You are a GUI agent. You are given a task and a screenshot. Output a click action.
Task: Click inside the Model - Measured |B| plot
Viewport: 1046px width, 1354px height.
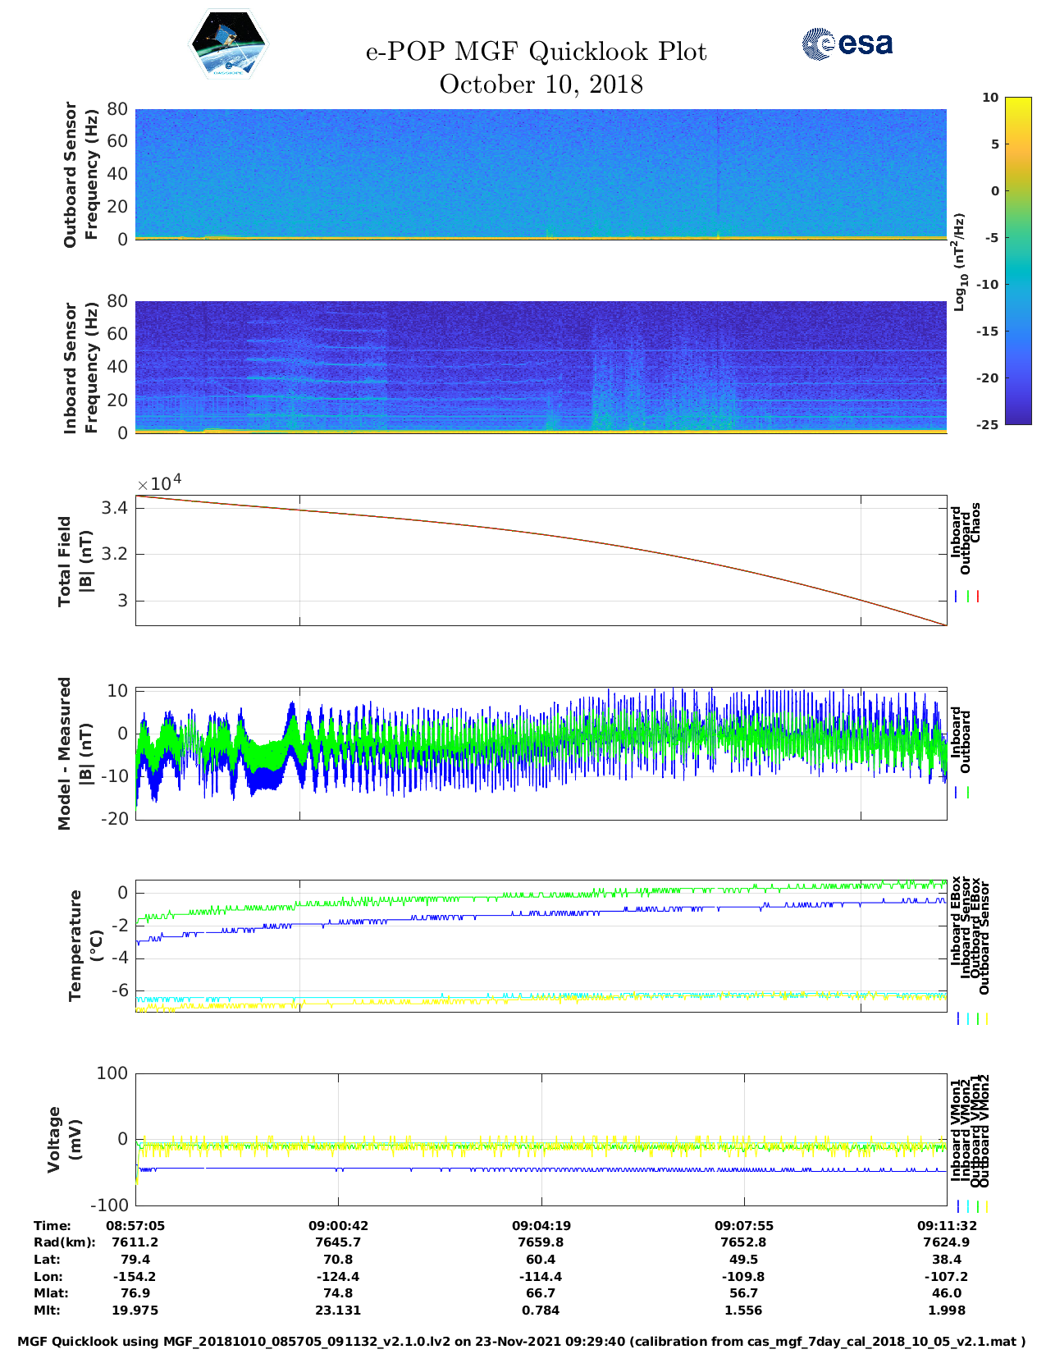click(541, 753)
